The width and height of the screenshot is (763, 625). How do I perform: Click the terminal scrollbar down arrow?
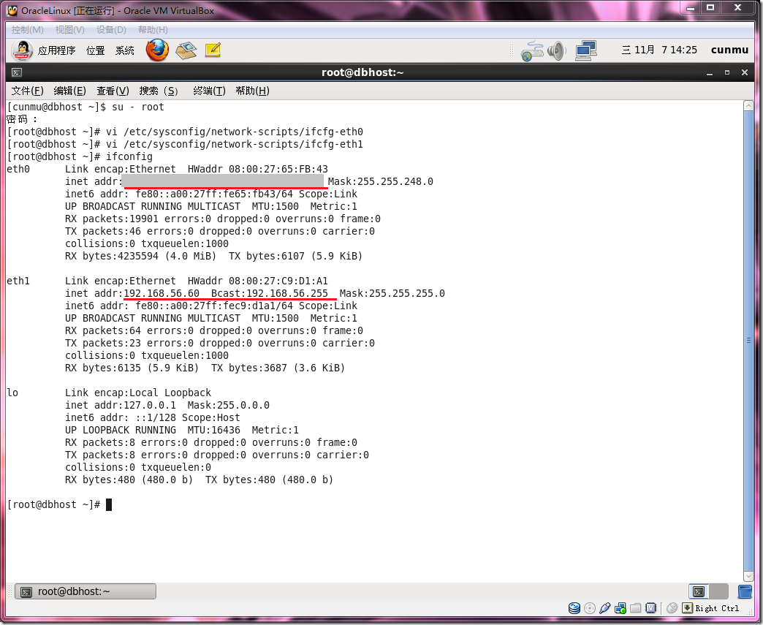pyautogui.click(x=748, y=576)
